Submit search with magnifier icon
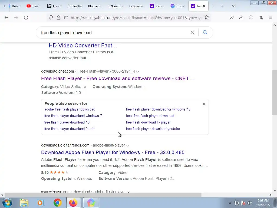 pos(205,32)
